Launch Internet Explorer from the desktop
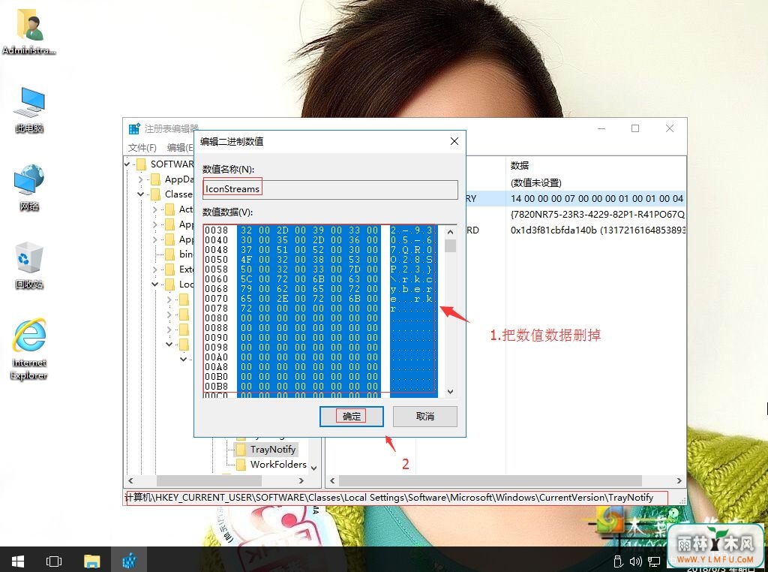The height and width of the screenshot is (572, 768). [x=29, y=349]
